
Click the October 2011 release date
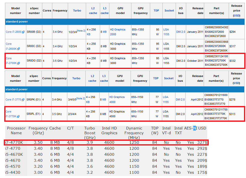[195, 61]
